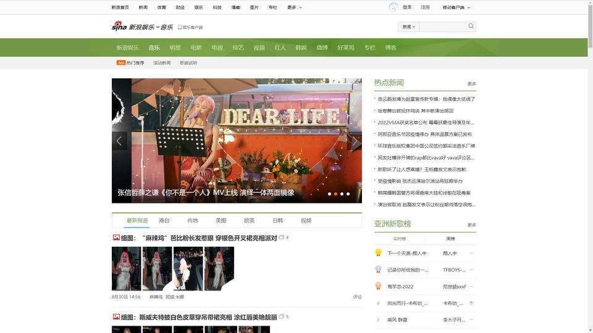Viewport: 593px width, 333px height.
Task: Open 综艺 in green navigation bar
Action: (x=238, y=47)
